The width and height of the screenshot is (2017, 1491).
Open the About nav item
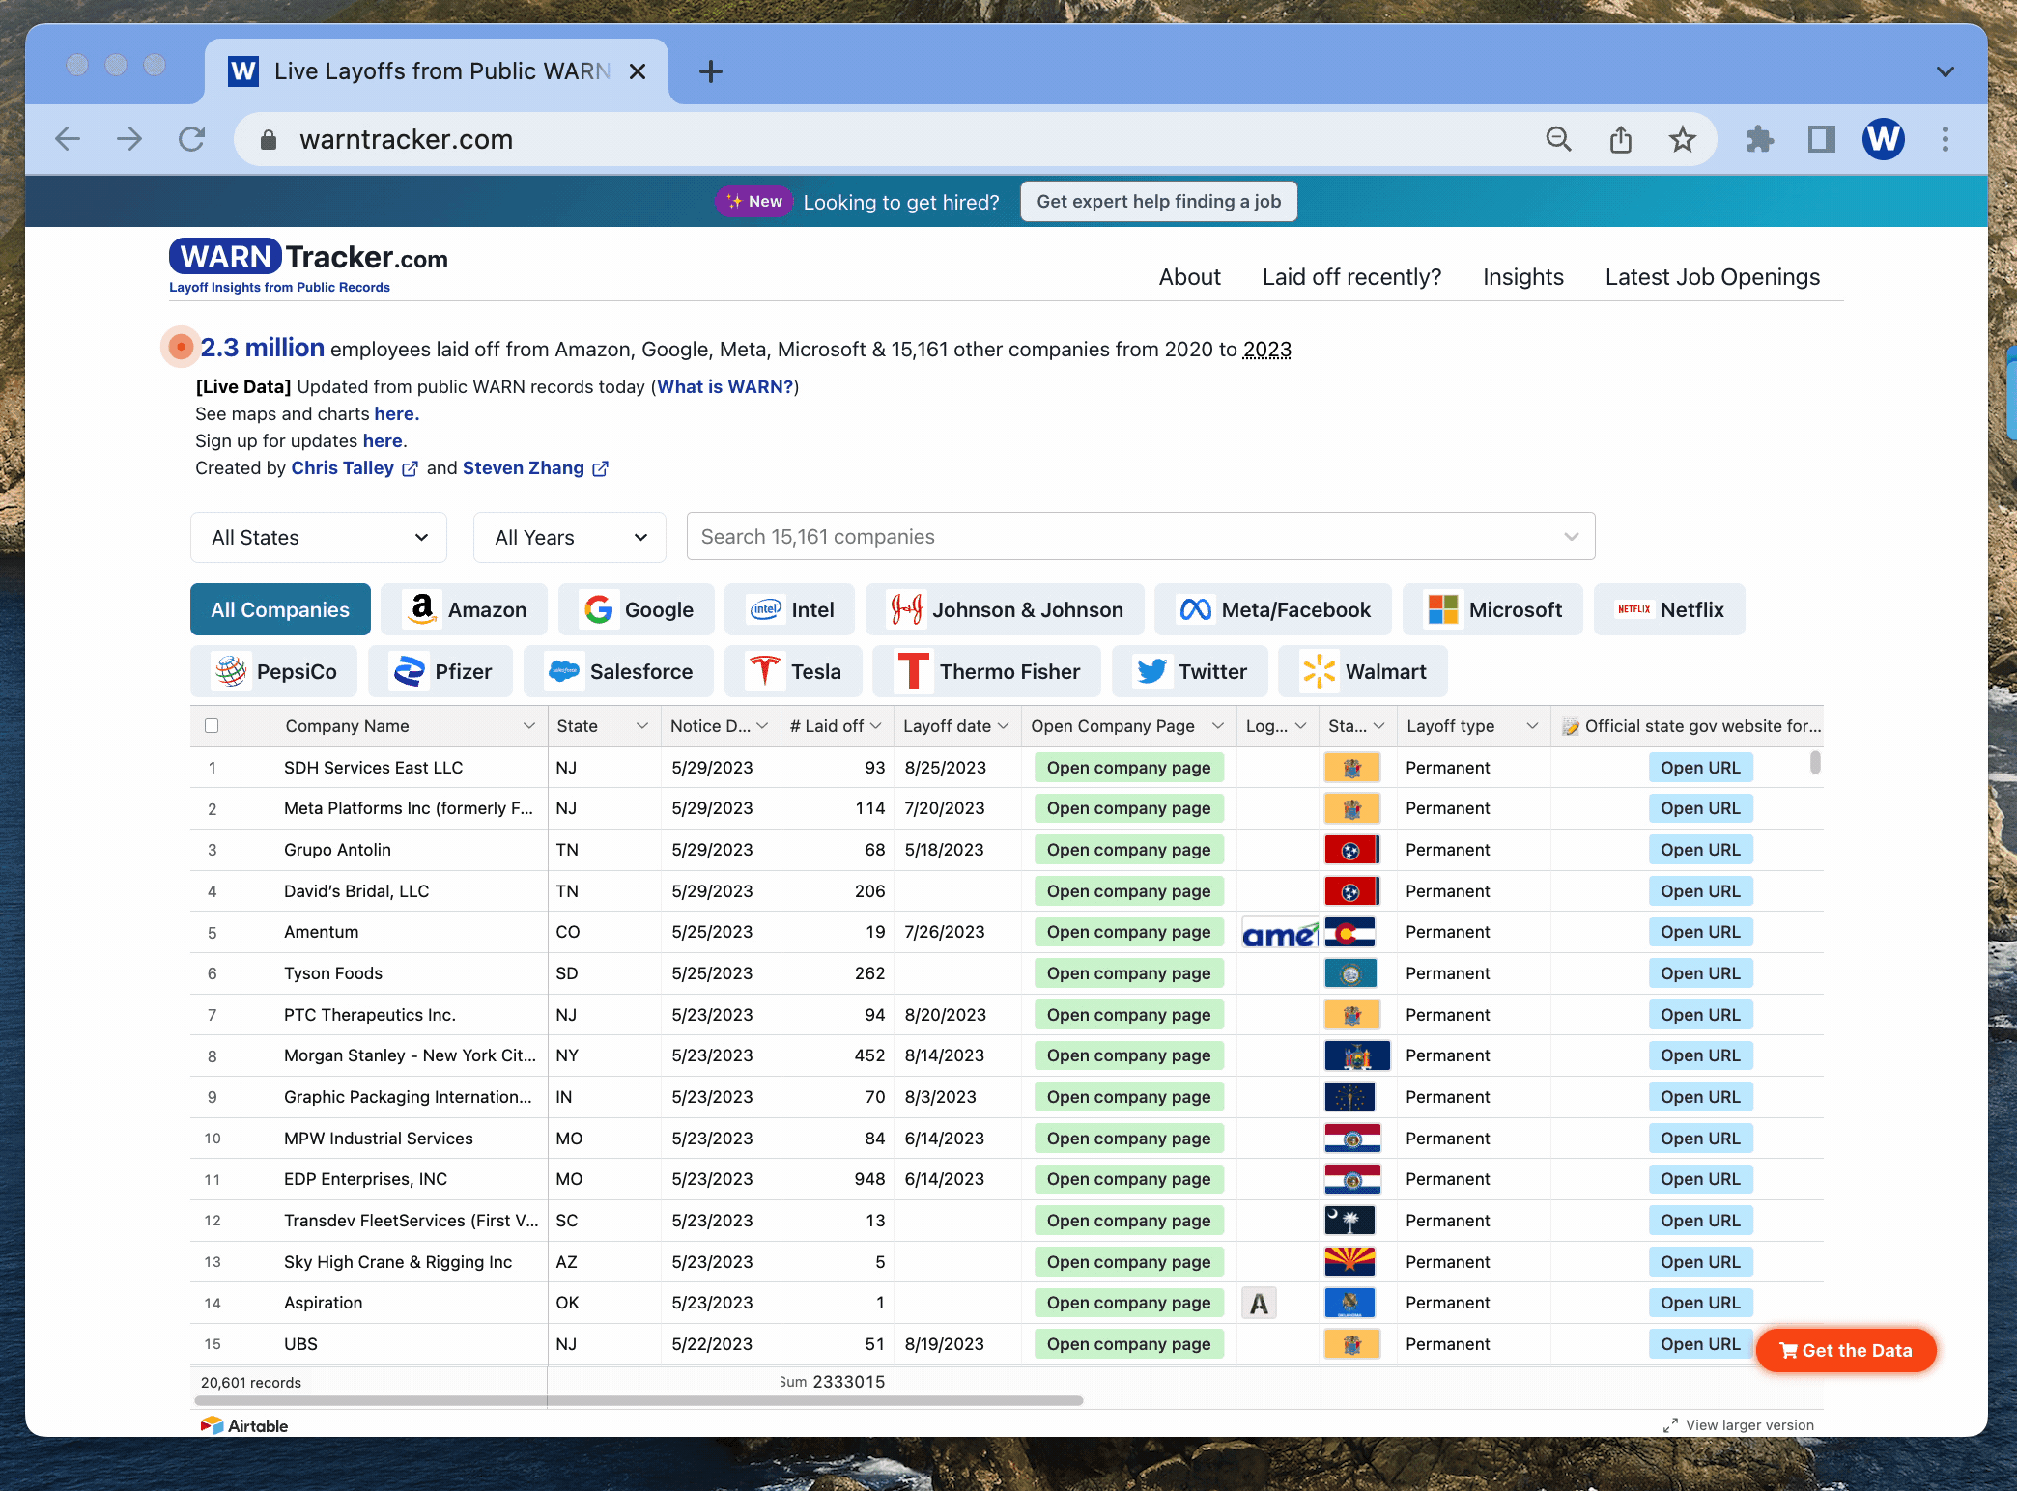pos(1190,277)
